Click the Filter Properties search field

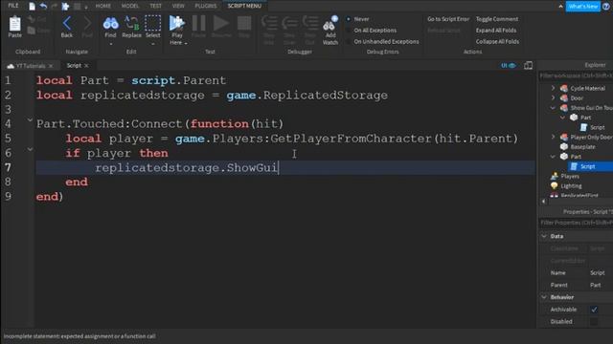pyautogui.click(x=576, y=223)
